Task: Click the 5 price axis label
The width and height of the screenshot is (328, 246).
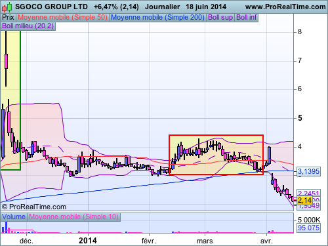Action: pos(300,118)
